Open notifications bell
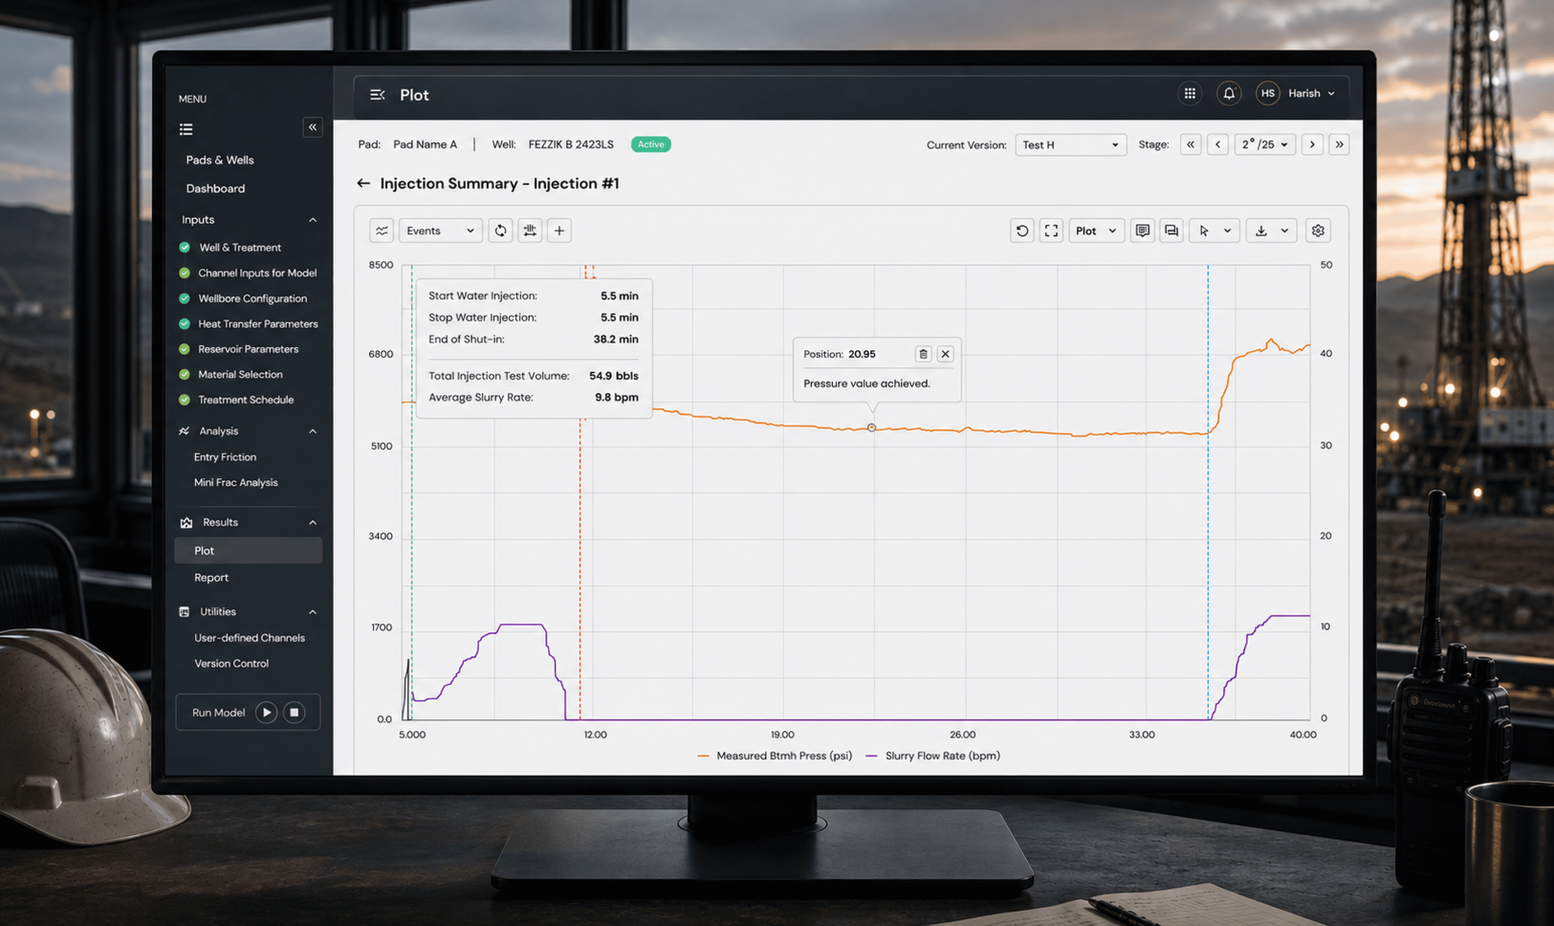Screen dimensions: 1554x926 (x=1228, y=93)
